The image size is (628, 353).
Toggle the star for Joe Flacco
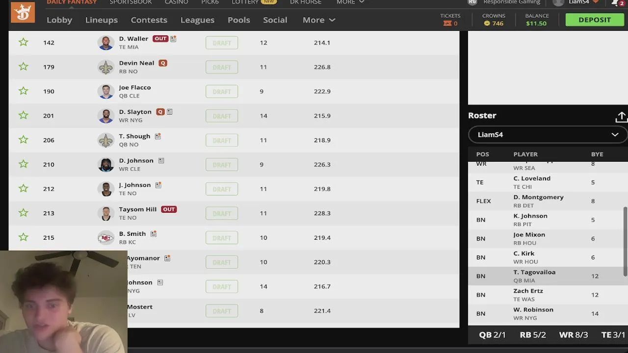(23, 91)
